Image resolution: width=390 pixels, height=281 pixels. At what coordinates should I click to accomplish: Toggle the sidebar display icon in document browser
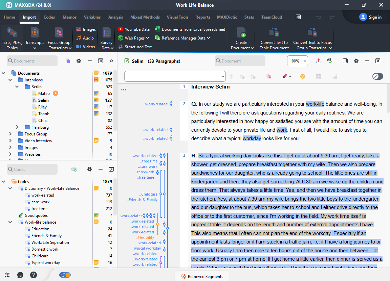pyautogui.click(x=345, y=61)
